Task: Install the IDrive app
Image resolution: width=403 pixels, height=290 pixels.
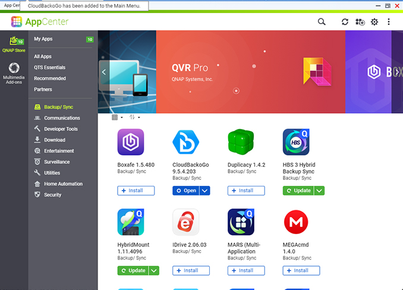Action: pyautogui.click(x=191, y=270)
